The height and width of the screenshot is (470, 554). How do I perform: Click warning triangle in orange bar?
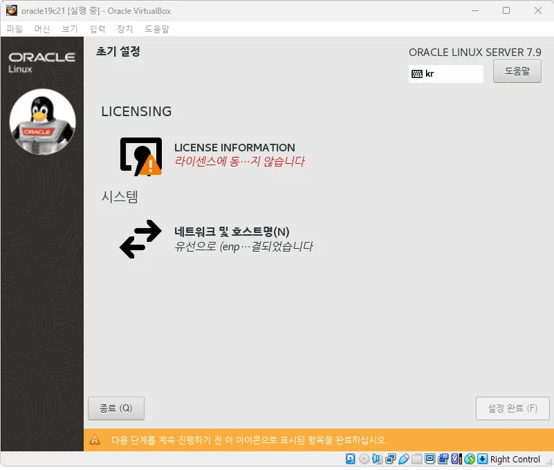pyautogui.click(x=95, y=440)
